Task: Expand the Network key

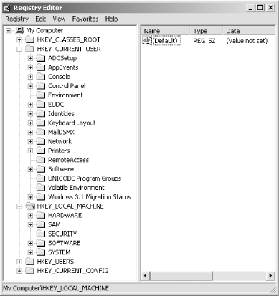Action: click(30, 141)
